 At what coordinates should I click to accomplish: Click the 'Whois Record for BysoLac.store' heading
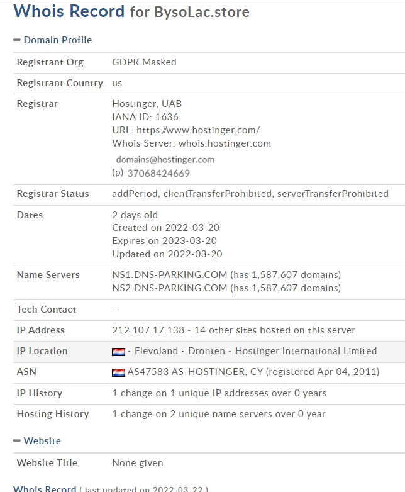131,11
